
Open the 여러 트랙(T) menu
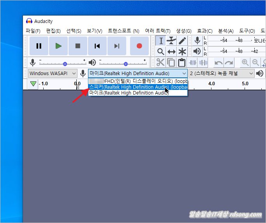click(x=158, y=31)
